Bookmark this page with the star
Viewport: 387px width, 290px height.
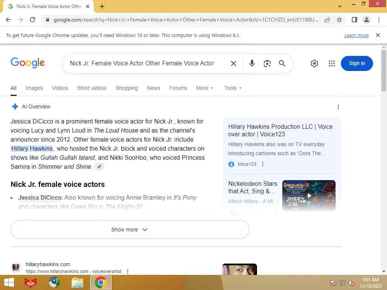click(339, 20)
